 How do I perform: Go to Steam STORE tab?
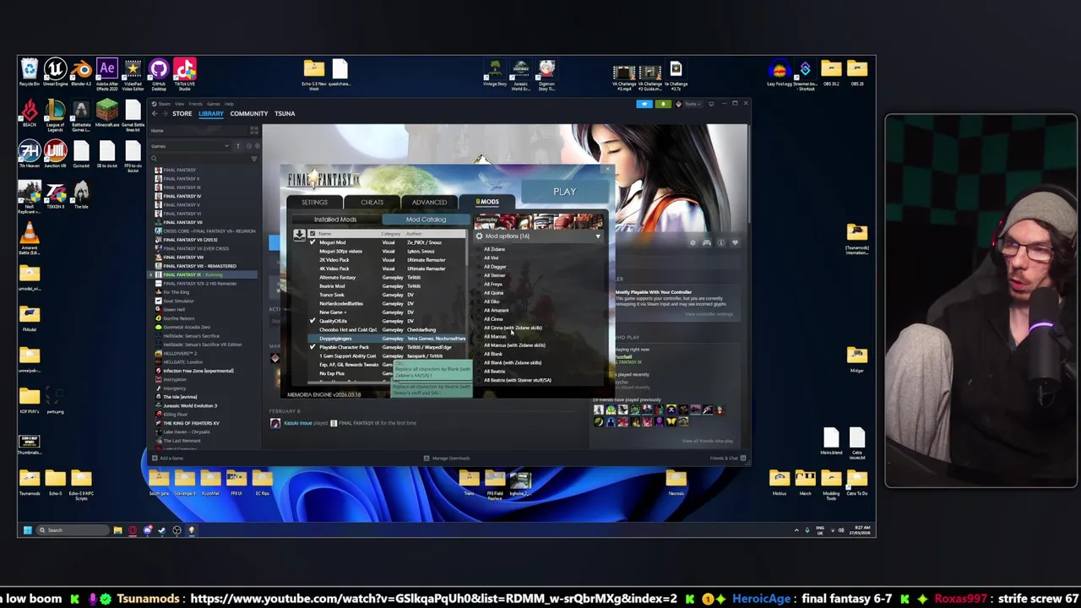(182, 113)
